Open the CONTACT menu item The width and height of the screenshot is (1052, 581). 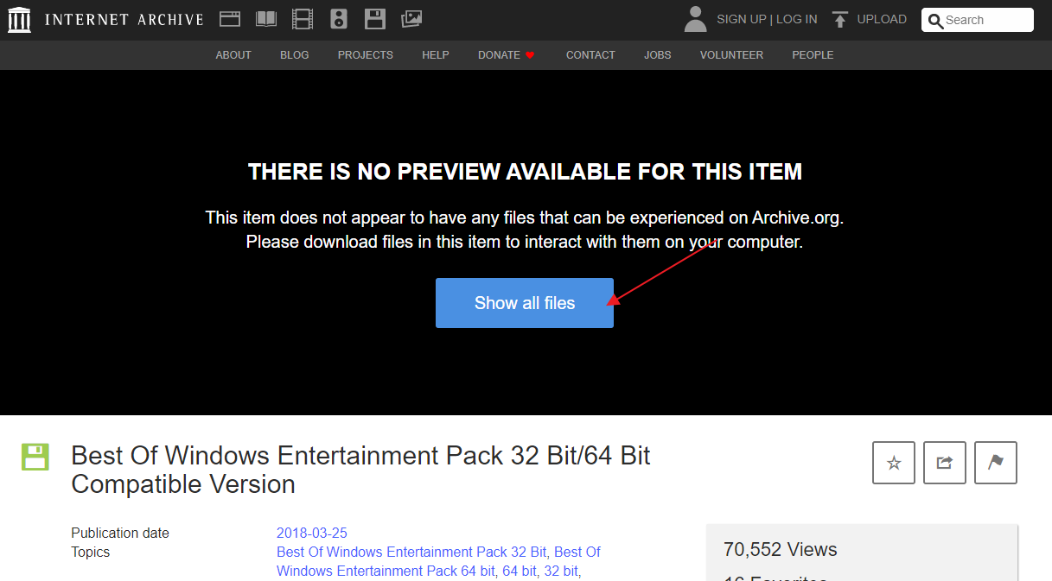[590, 55]
